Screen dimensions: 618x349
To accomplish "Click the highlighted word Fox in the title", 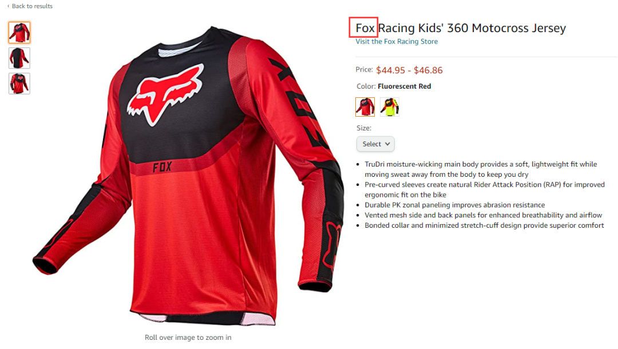I will [x=365, y=28].
